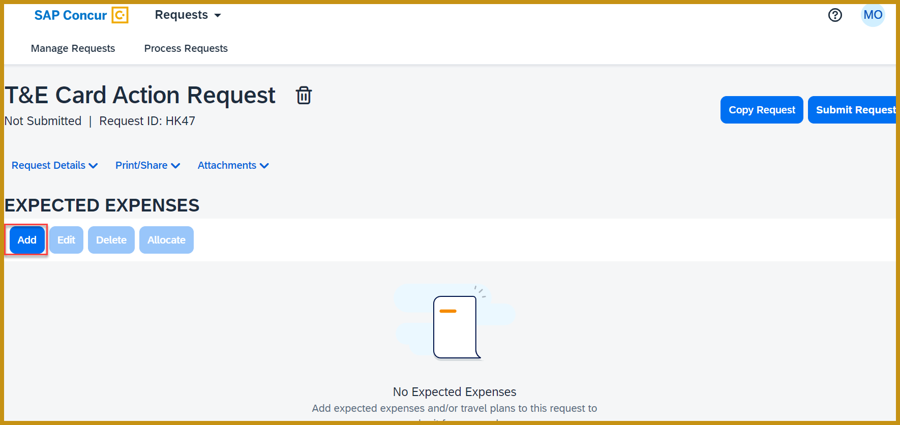The width and height of the screenshot is (900, 425).
Task: Click the Edit expense button
Action: coord(66,239)
